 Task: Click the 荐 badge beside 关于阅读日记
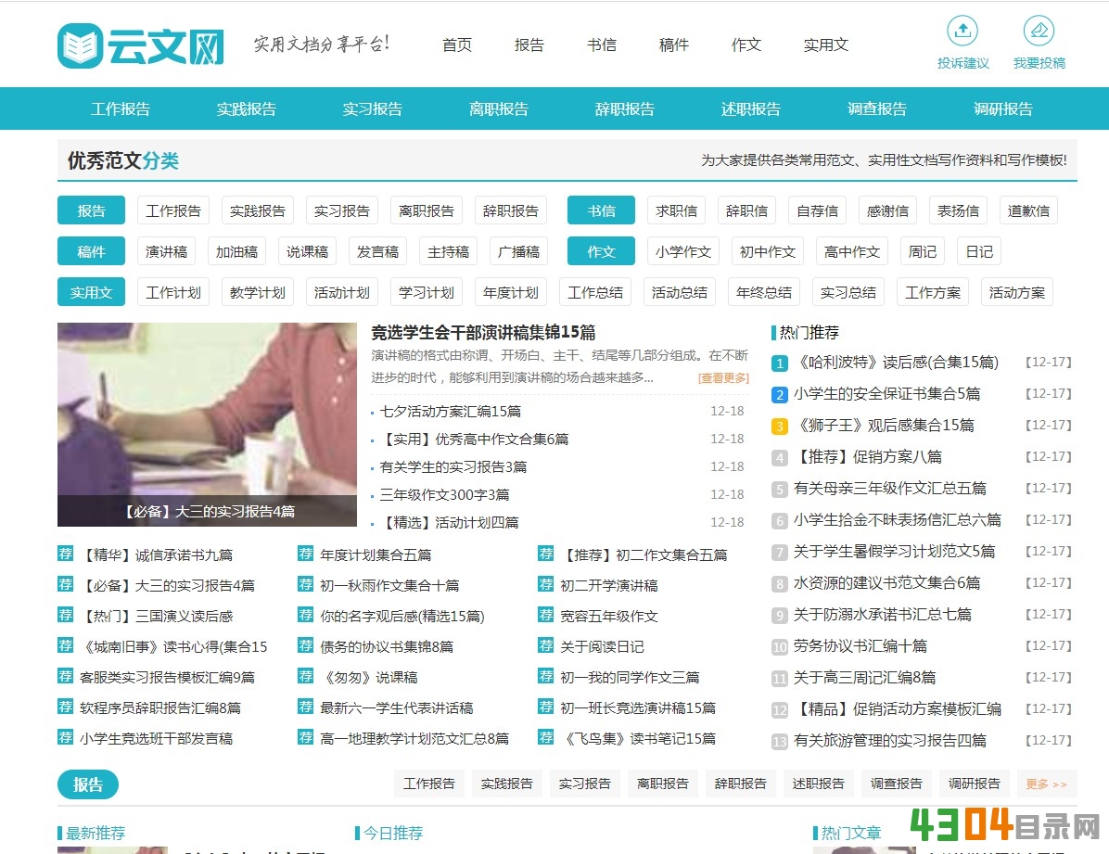pyautogui.click(x=545, y=645)
